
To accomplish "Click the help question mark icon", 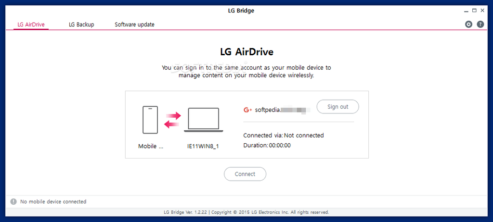I will tap(480, 25).
